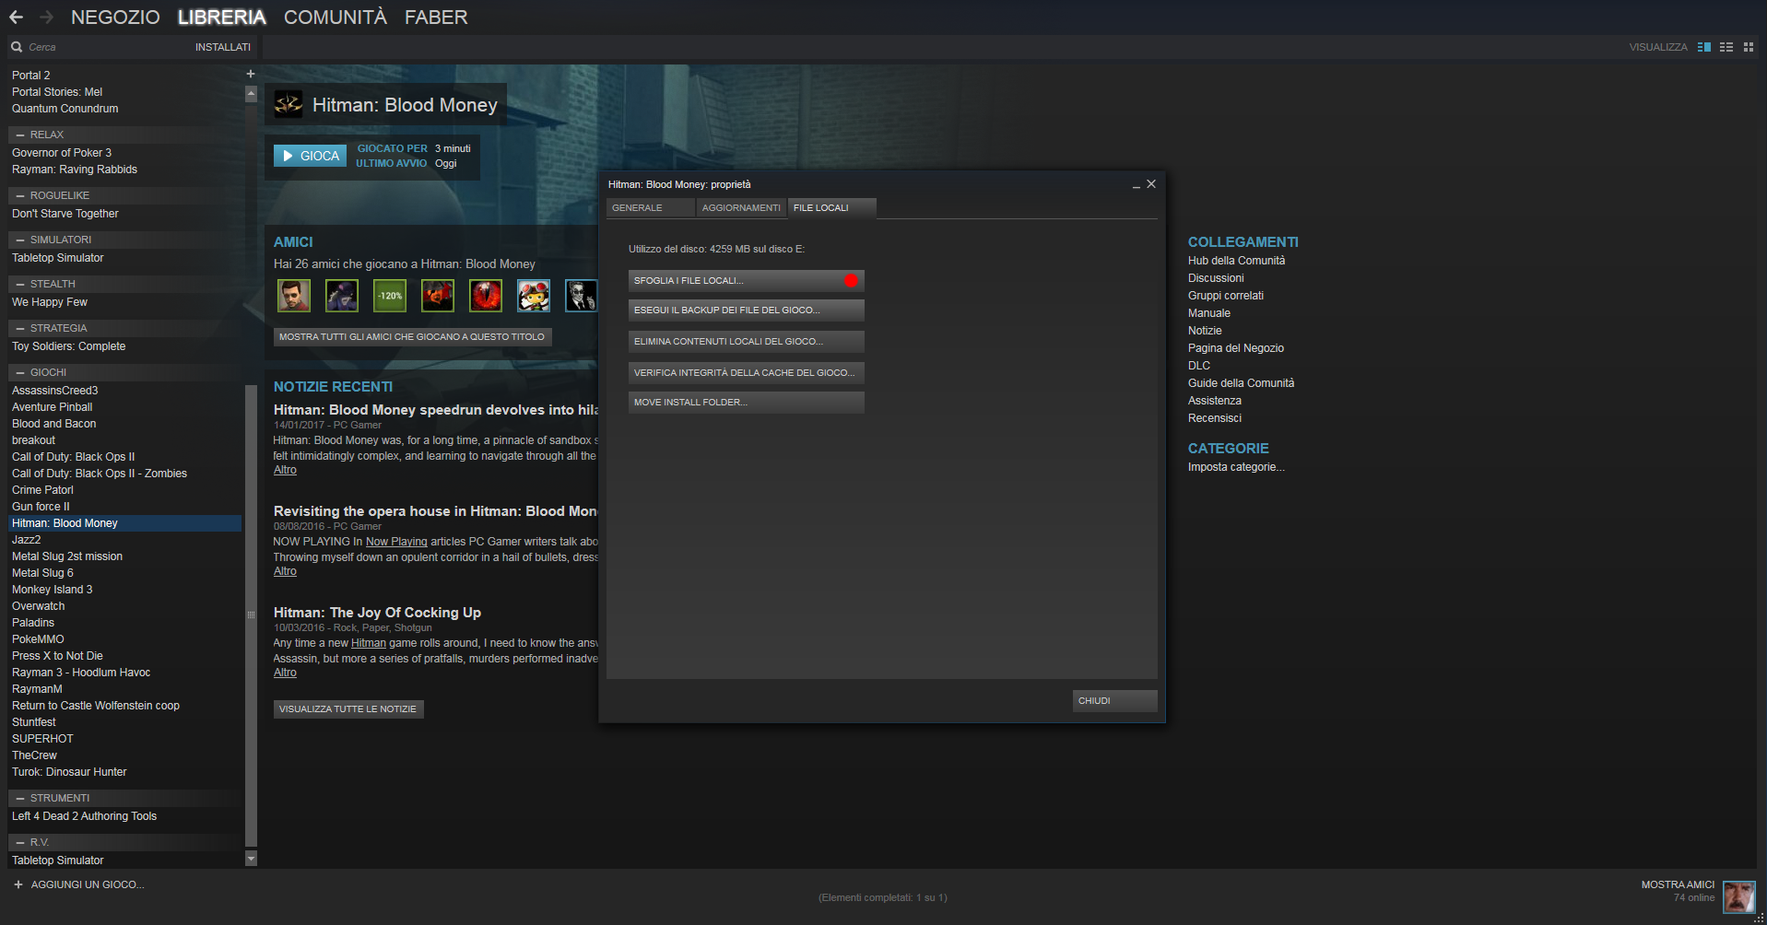The height and width of the screenshot is (925, 1767).
Task: Click SFOGLIA I FILE LOCALI button
Action: (746, 280)
